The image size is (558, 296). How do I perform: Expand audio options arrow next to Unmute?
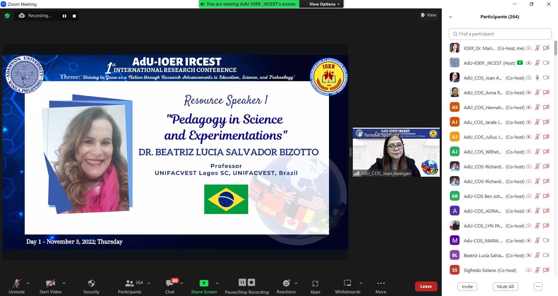click(28, 283)
